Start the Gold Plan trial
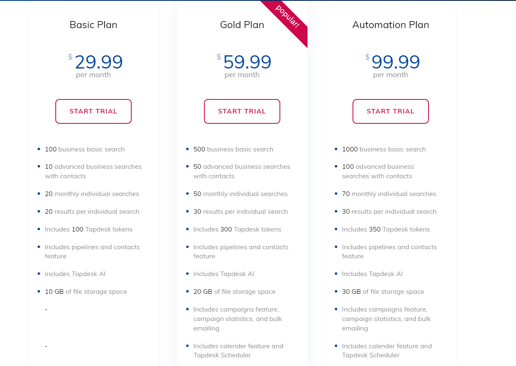Image resolution: width=516 pixels, height=366 pixels. [x=242, y=111]
